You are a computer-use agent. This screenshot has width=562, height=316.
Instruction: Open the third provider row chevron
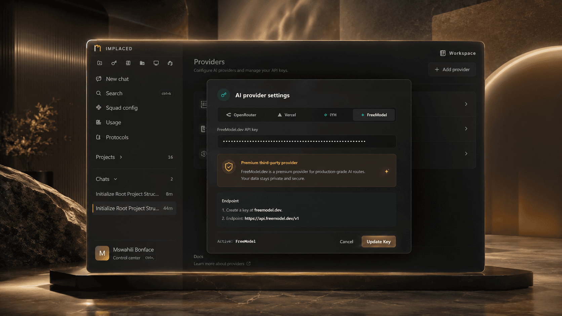(x=466, y=153)
